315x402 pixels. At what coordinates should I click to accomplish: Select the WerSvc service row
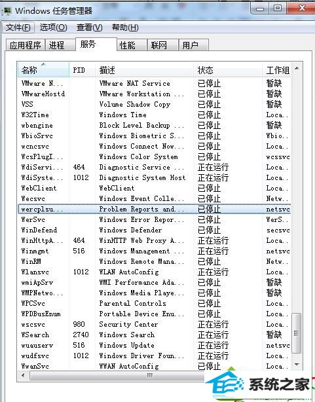pyautogui.click(x=155, y=220)
